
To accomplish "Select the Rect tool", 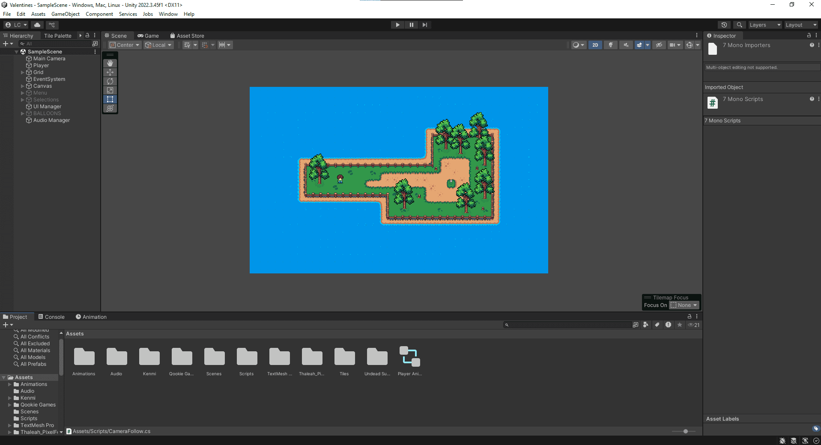I will (x=110, y=99).
